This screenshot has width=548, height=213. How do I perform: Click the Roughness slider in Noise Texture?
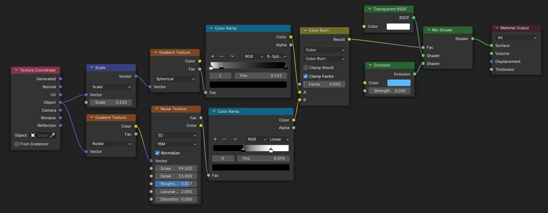click(176, 184)
